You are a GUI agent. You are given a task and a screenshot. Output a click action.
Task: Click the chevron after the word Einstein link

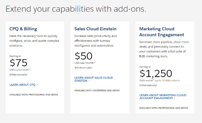point(89,81)
